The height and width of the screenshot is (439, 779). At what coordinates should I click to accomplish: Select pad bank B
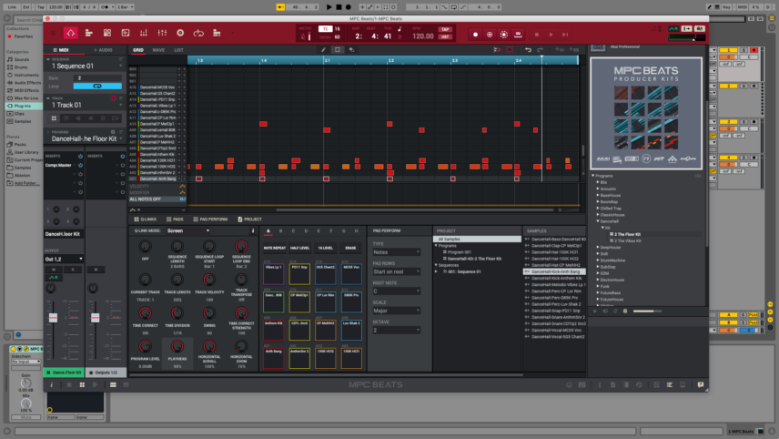(x=280, y=231)
